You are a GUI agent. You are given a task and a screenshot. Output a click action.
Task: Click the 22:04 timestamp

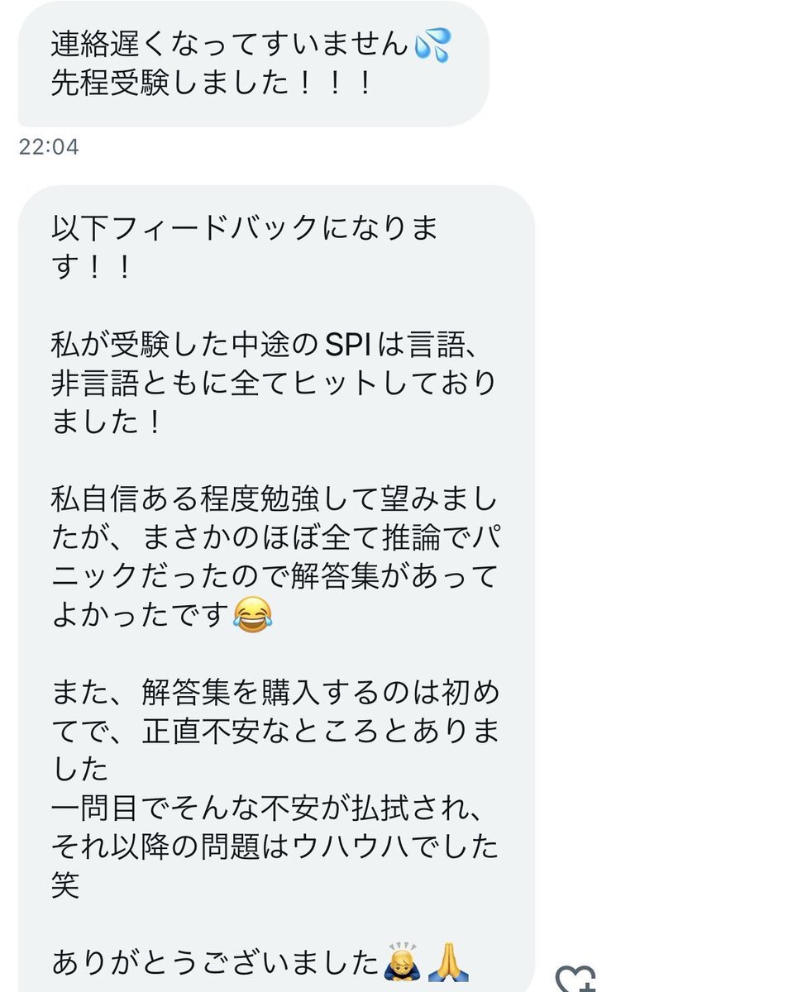click(x=49, y=147)
